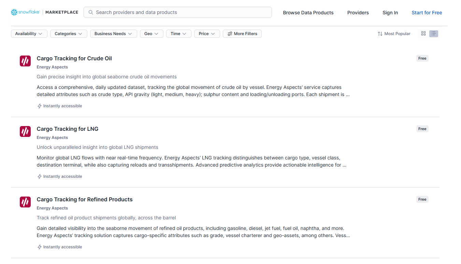Open the Geo filter dropdown

point(152,33)
